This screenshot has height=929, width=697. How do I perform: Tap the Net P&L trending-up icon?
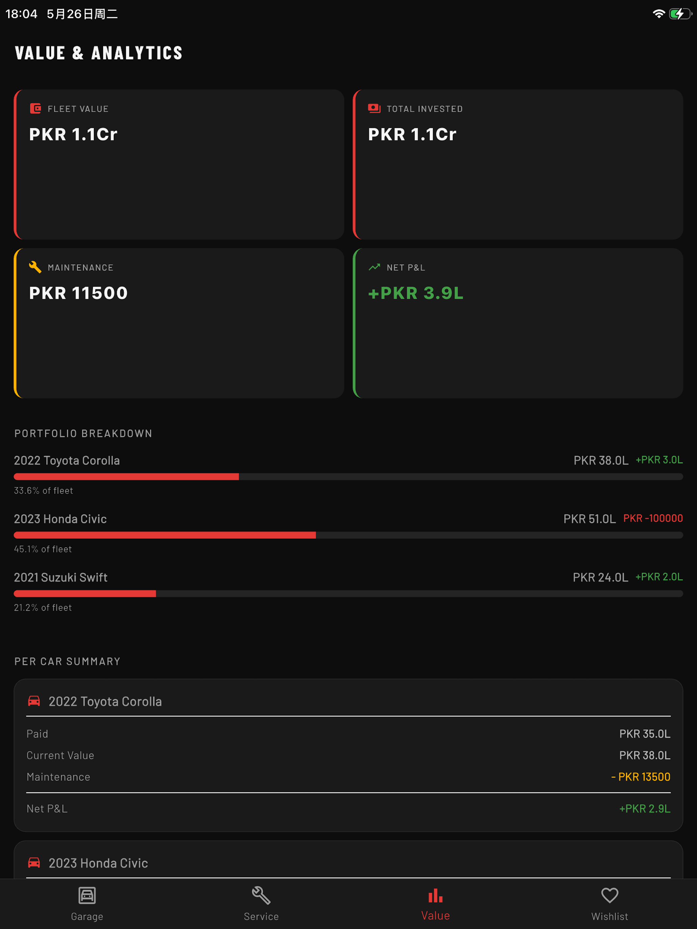tap(375, 267)
